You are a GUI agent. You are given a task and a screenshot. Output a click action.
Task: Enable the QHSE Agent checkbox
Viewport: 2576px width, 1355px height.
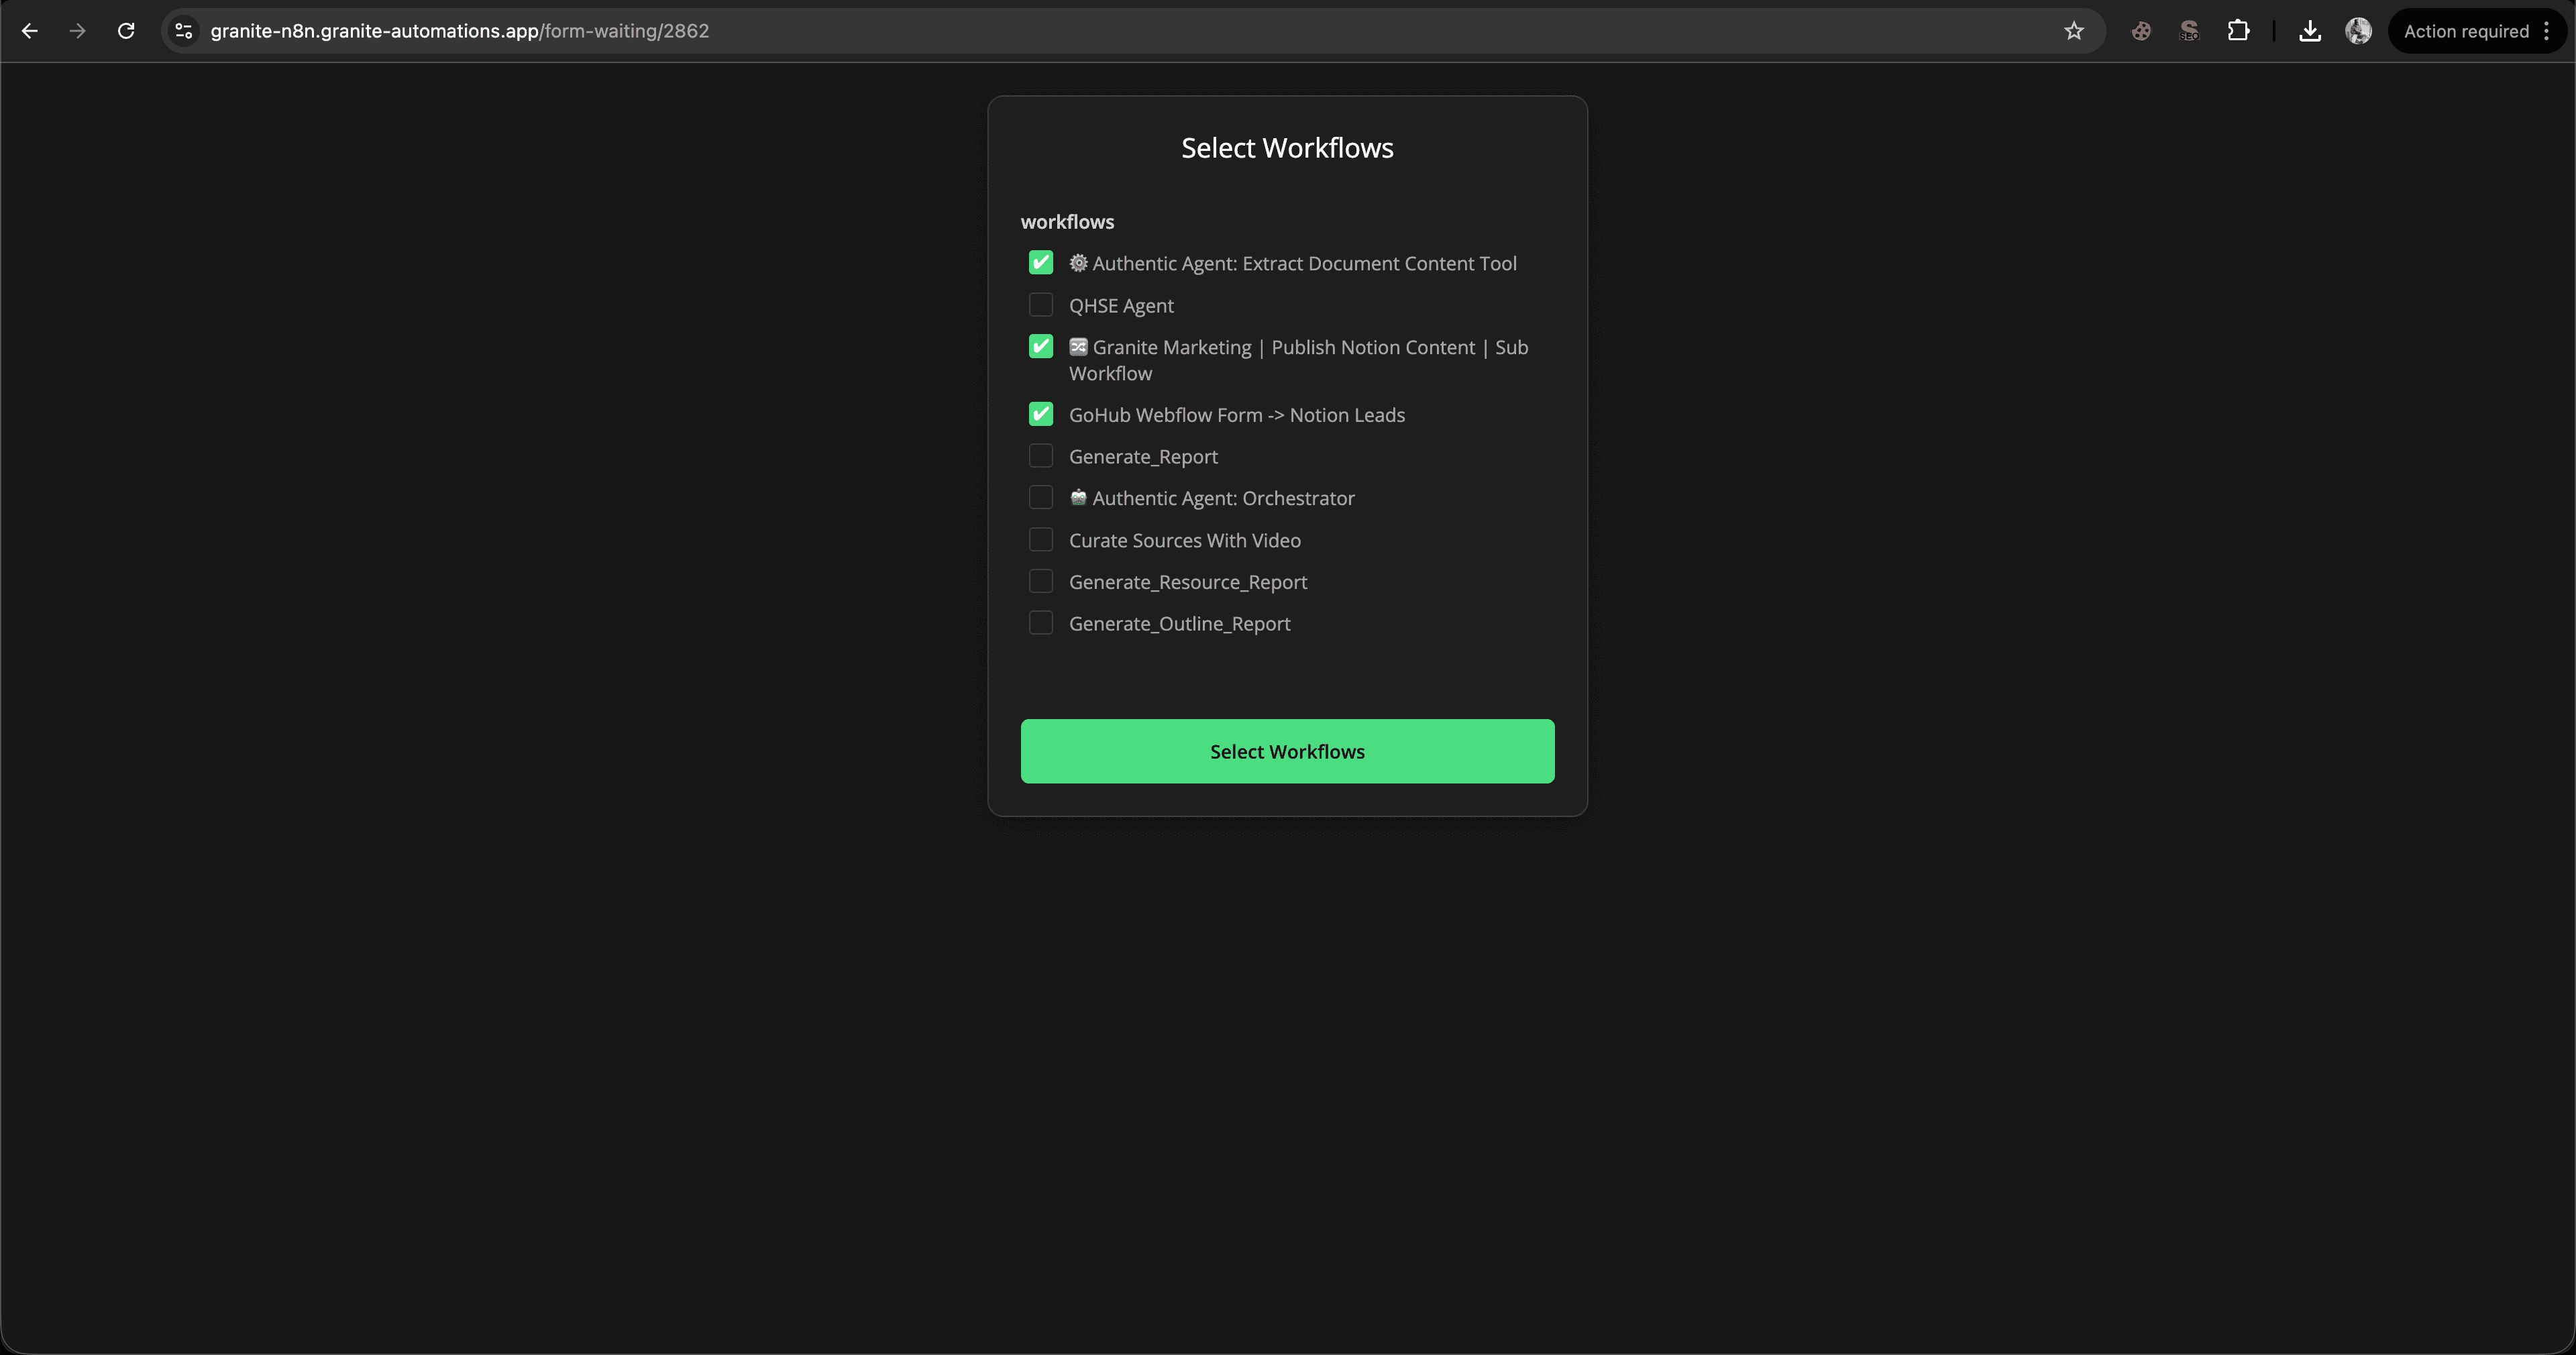pos(1041,305)
